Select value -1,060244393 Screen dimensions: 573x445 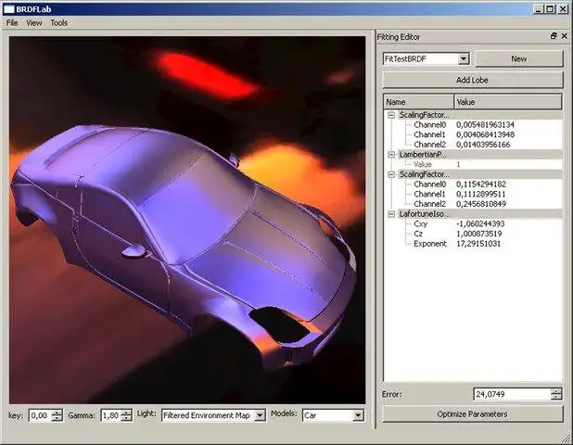pyautogui.click(x=480, y=223)
